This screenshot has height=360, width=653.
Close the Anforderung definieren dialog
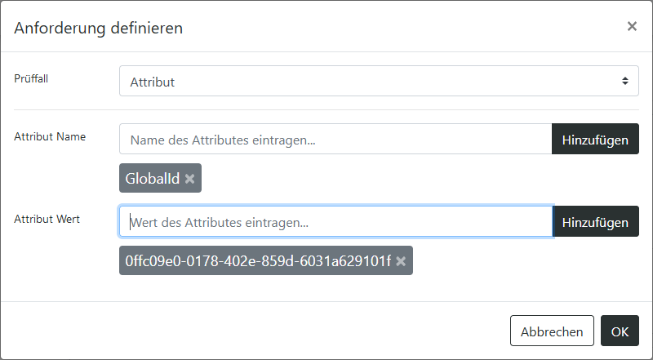632,26
